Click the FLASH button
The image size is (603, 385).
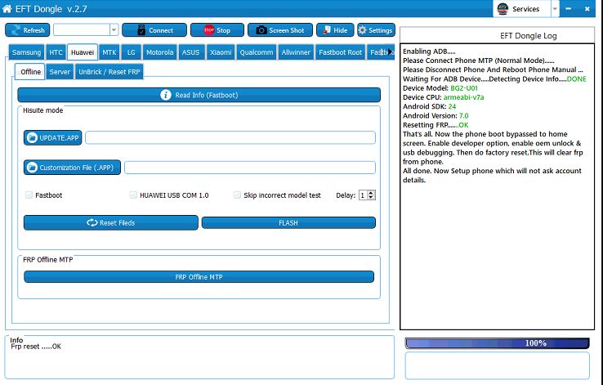[x=288, y=222]
